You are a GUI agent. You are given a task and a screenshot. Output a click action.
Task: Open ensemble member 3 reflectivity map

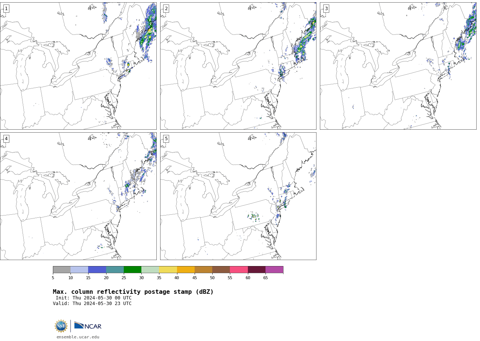(398, 66)
